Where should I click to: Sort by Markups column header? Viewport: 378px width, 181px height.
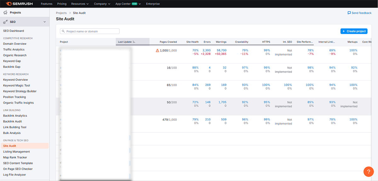tap(352, 42)
